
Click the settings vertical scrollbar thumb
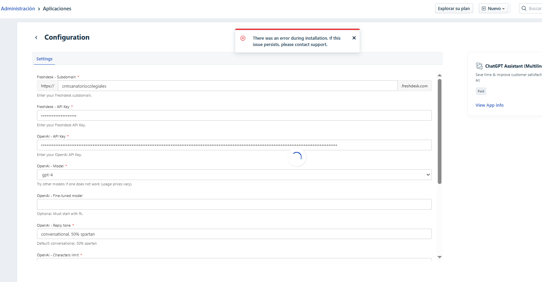tap(439, 131)
